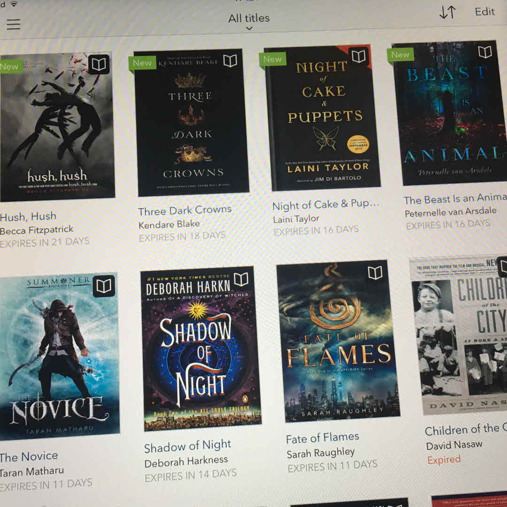This screenshot has height=507, width=507.
Task: Select the Night of Cake & Puppets cover
Action: pyautogui.click(x=322, y=118)
